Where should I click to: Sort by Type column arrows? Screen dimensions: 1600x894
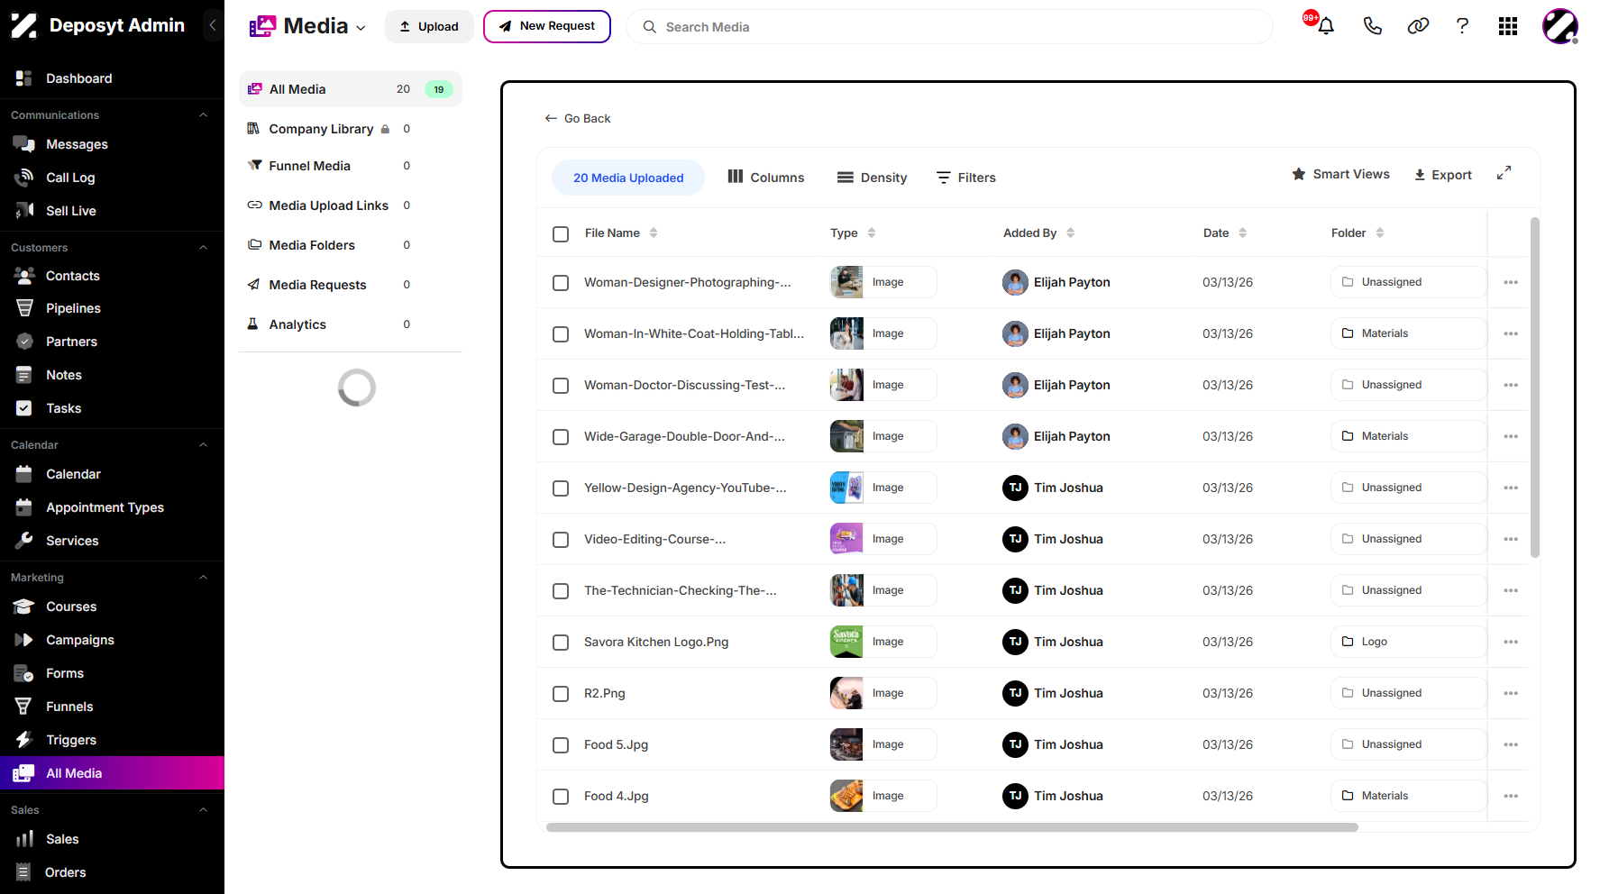coord(872,233)
